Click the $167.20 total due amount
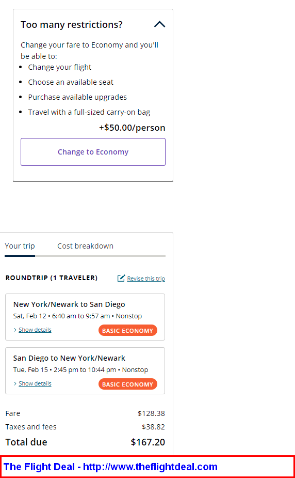 (148, 442)
